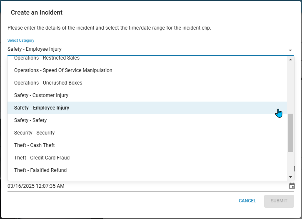
Task: Click the scroll up arrow in list
Action: tap(290, 60)
